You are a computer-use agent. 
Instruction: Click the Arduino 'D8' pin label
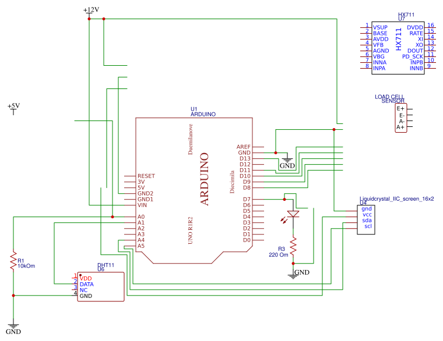247,188
